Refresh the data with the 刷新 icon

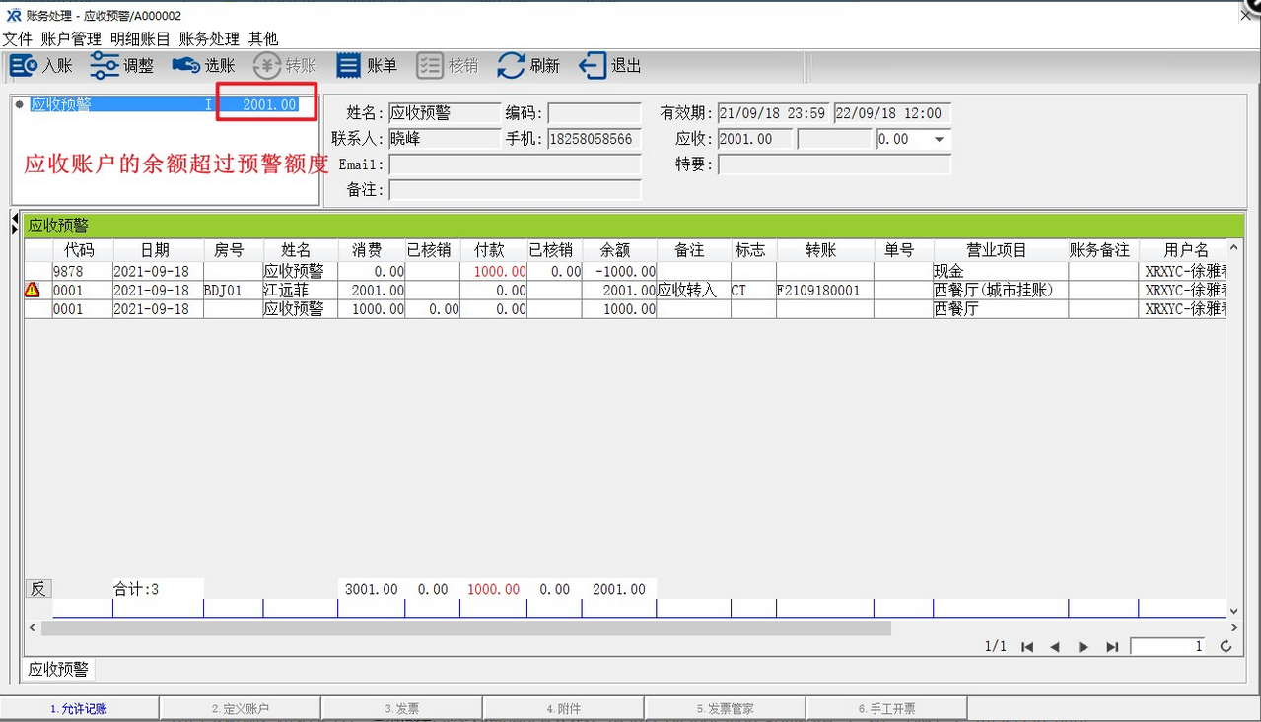click(x=528, y=66)
